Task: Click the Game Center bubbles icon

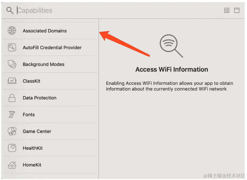Action: tap(12, 131)
